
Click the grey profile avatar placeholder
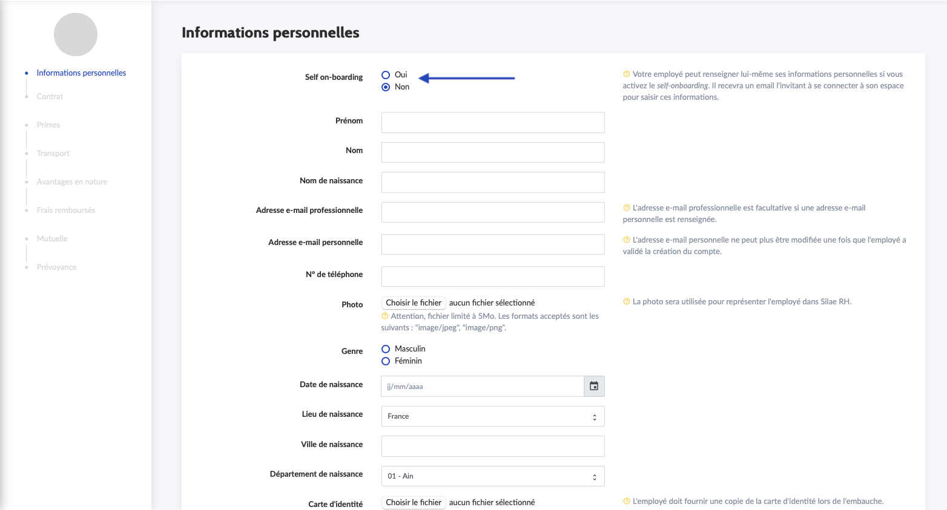pos(76,34)
